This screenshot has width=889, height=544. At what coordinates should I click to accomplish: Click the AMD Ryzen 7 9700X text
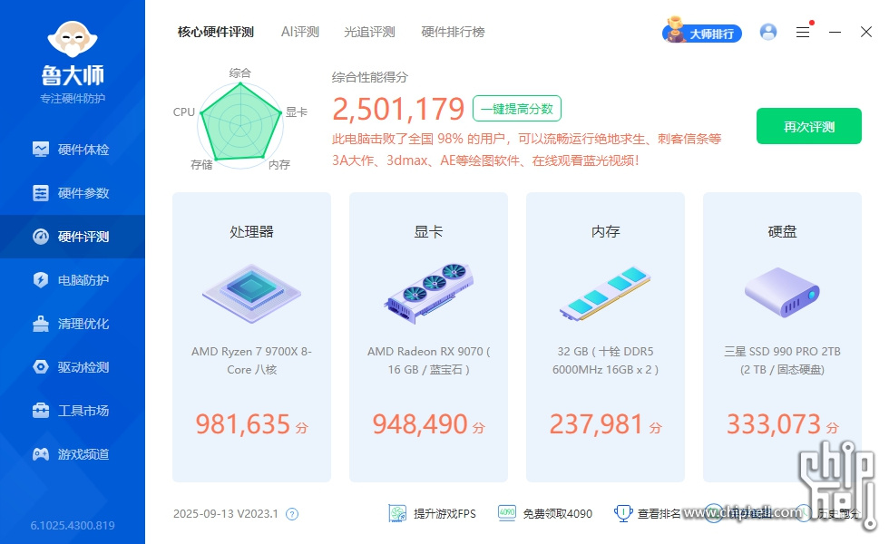coord(252,361)
